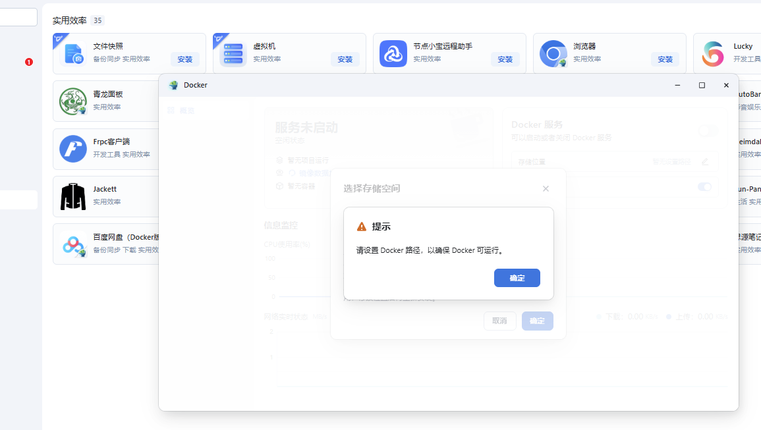This screenshot has width=761, height=430.
Task: Select the Jackett jacket icon
Action: pos(73,196)
